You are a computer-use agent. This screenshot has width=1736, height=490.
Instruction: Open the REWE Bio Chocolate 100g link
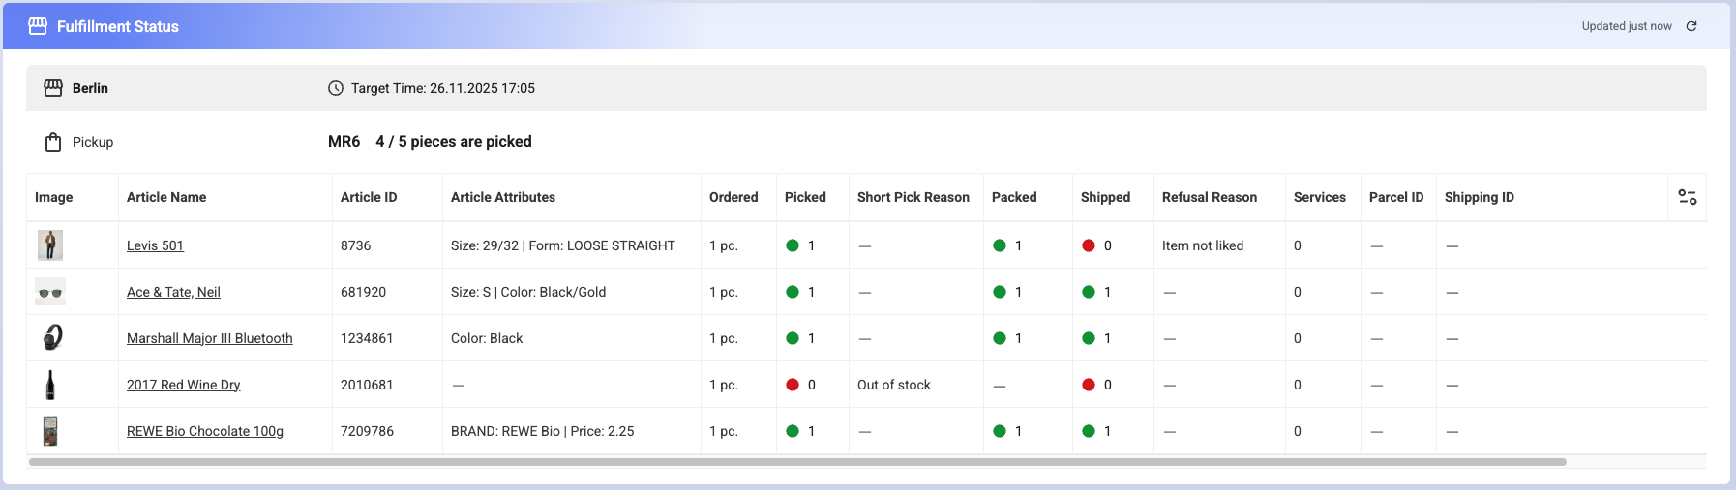[204, 431]
